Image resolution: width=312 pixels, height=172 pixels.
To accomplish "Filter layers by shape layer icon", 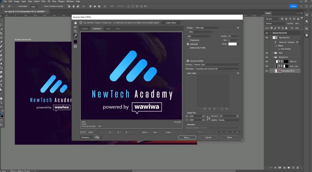I will point(294,19).
